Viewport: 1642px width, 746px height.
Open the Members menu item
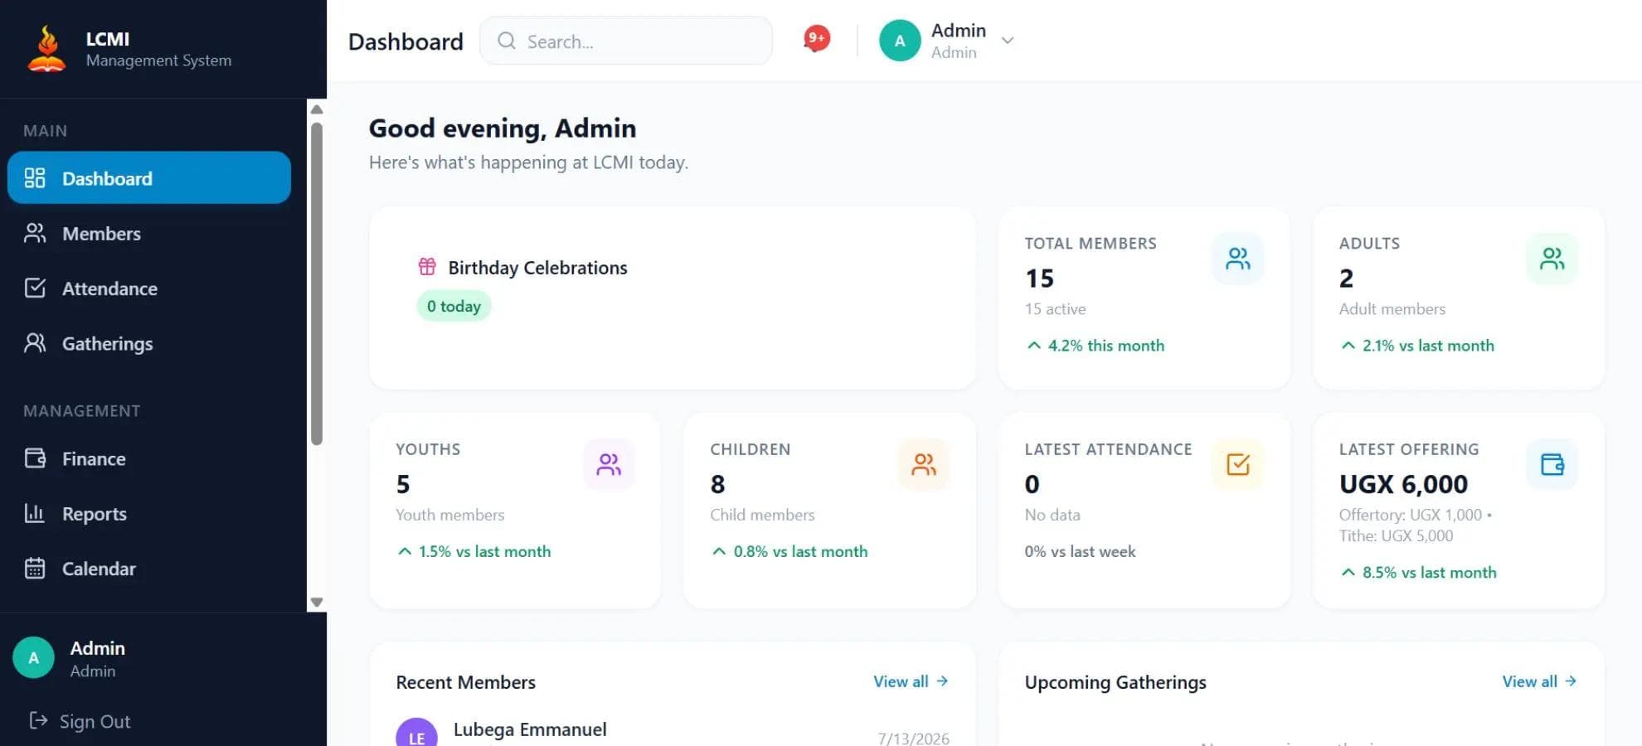149,233
